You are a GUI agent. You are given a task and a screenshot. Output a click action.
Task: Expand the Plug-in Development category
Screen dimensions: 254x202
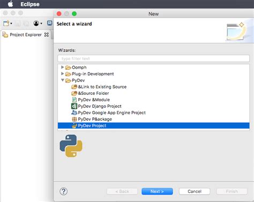[62, 73]
